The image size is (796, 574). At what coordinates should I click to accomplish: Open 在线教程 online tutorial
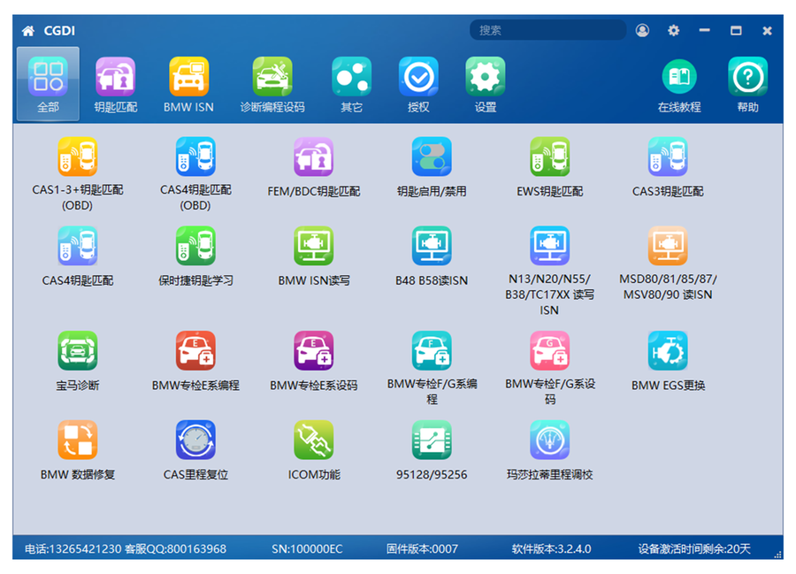678,84
